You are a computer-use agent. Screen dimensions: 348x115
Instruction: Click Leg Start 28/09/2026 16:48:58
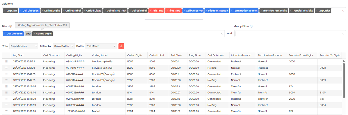click(24, 93)
